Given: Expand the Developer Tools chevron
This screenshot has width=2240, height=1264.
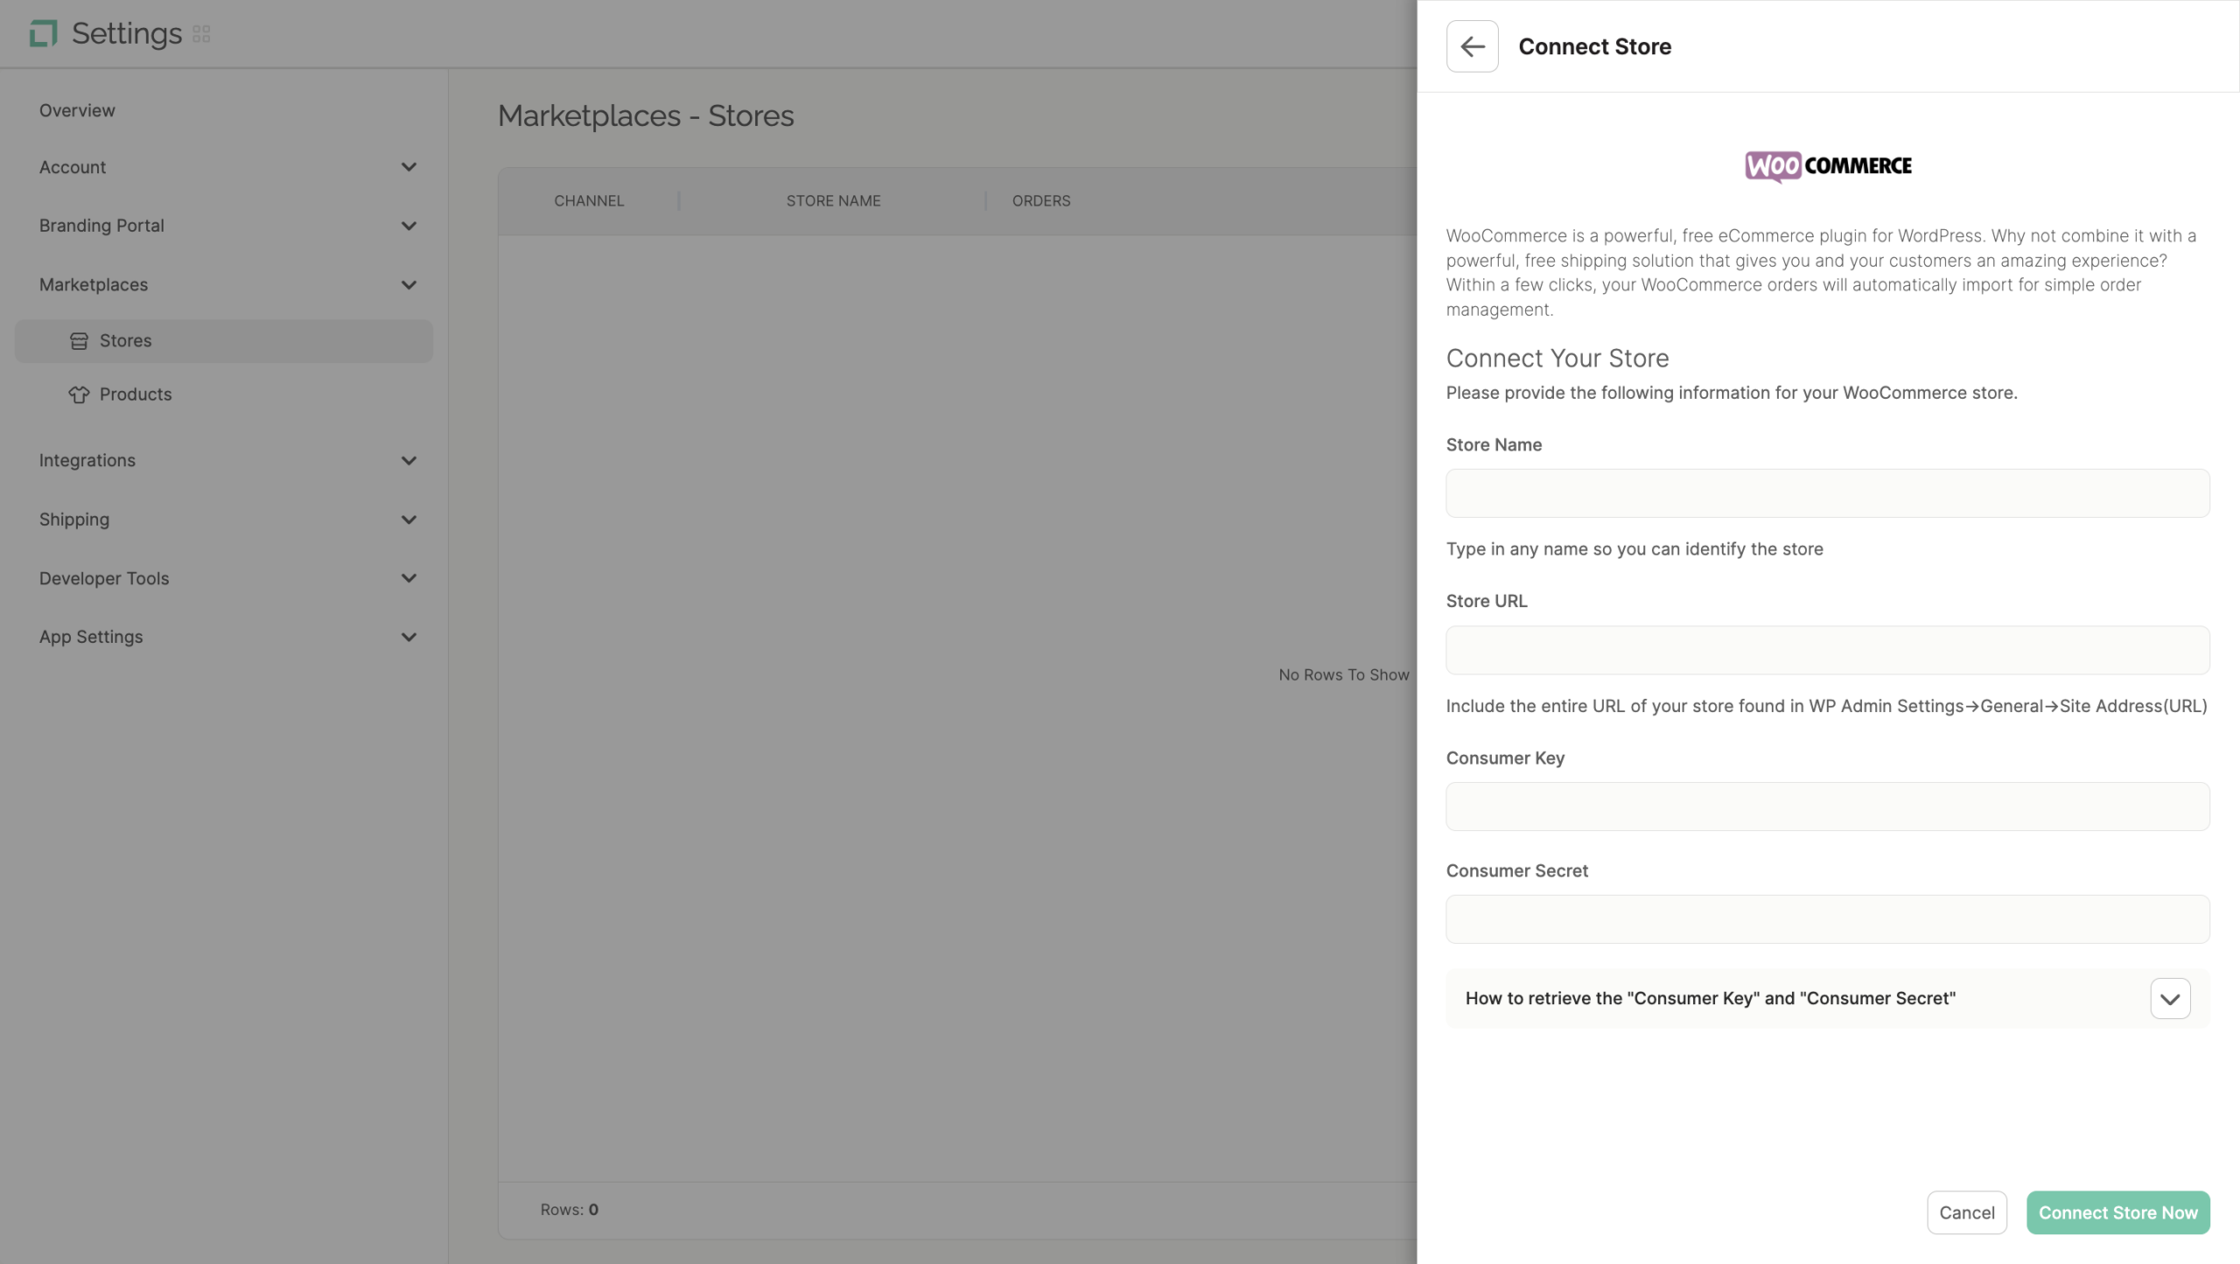Looking at the screenshot, I should click(x=409, y=578).
